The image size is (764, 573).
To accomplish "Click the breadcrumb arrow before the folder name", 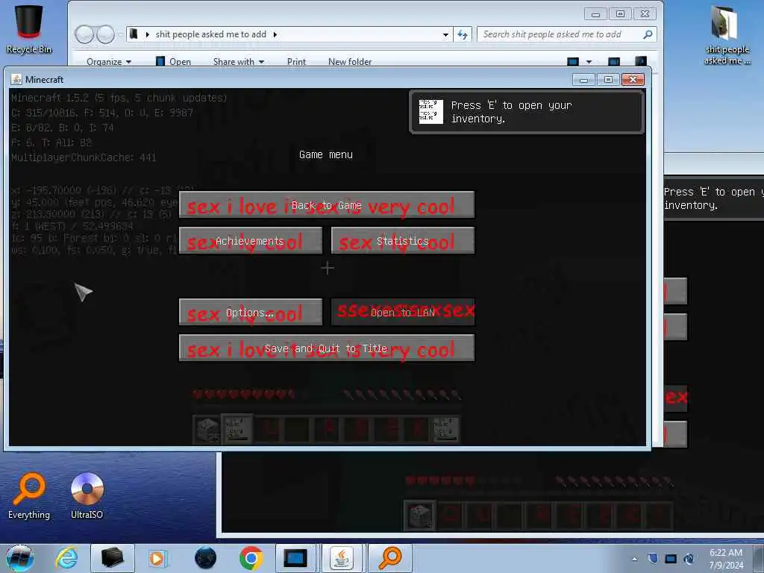I will (148, 34).
